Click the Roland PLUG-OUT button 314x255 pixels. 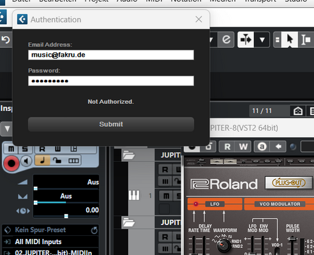(288, 183)
